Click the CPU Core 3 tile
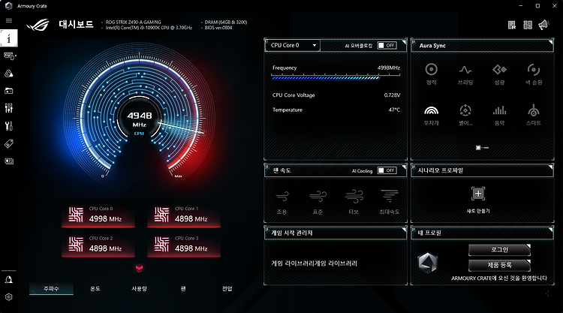Screen dimensions: 563x313 tap(184, 245)
